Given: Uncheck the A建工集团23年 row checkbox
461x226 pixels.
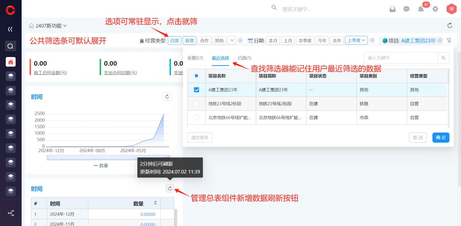Looking at the screenshot, I should point(196,90).
